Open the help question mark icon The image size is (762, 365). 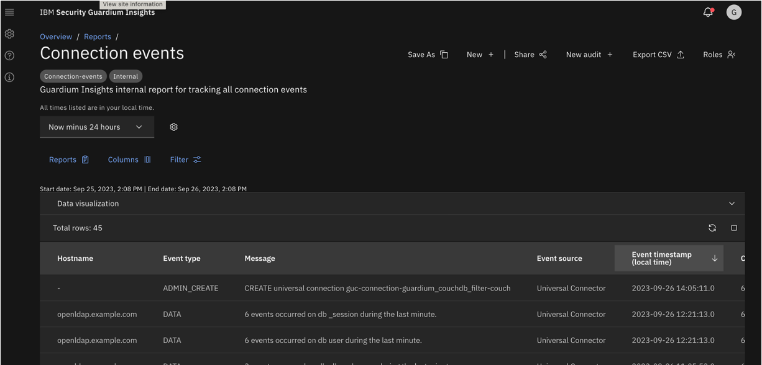9,56
